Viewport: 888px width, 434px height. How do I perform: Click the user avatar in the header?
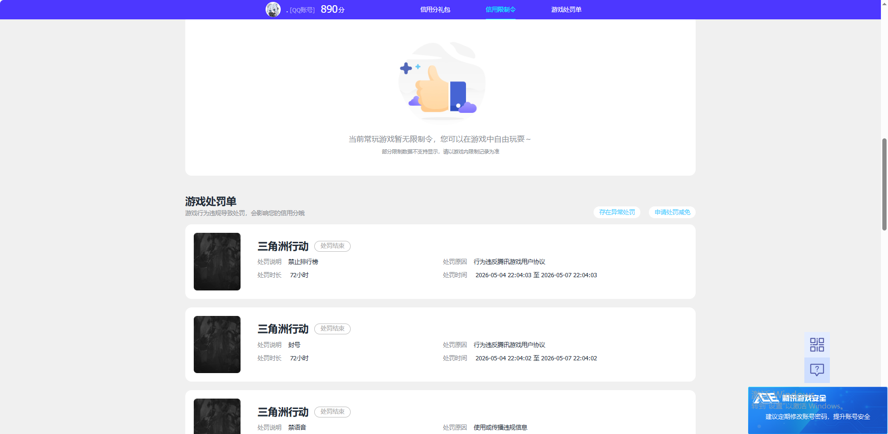click(x=273, y=9)
